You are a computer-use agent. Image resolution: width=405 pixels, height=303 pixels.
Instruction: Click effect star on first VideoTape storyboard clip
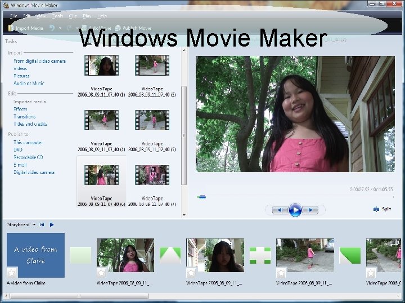[x=101, y=273]
